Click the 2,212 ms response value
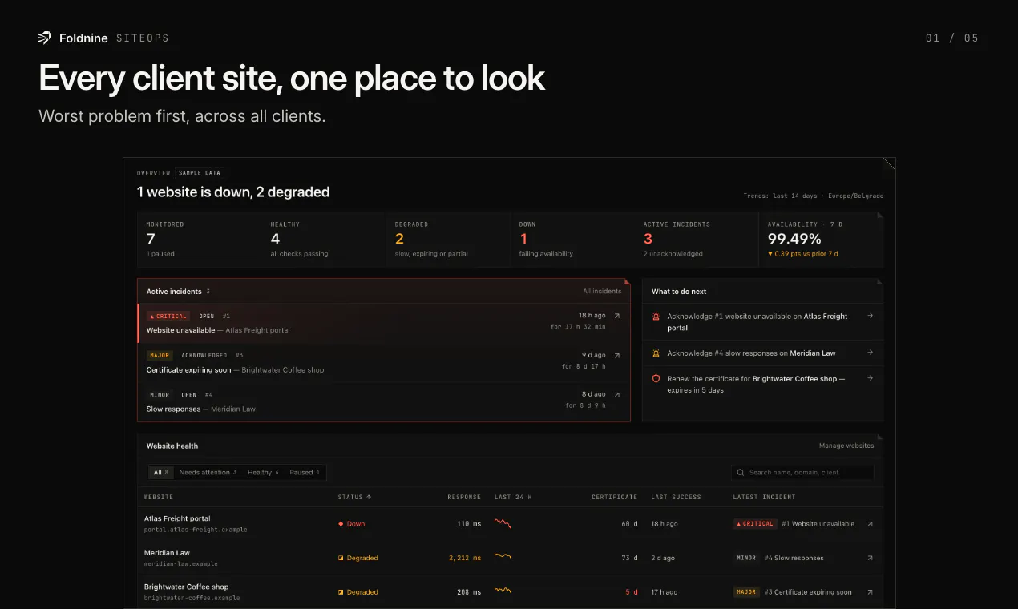Screen dimensions: 1018x609 pos(465,558)
